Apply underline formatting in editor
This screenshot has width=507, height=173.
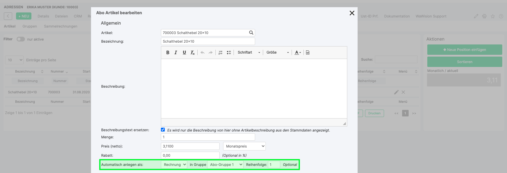(x=184, y=52)
